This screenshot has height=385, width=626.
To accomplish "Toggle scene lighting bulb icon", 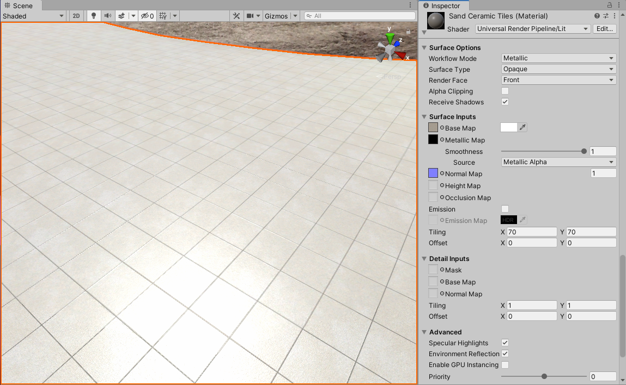I will [93, 16].
